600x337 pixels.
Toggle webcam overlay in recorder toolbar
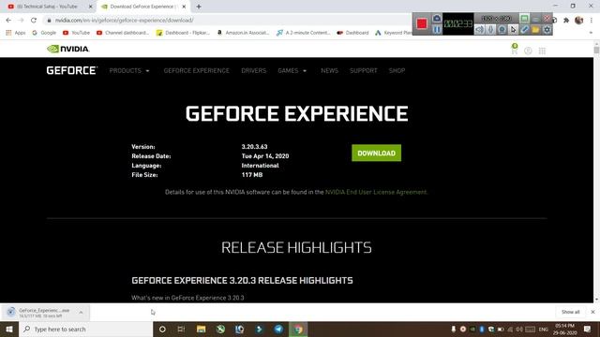[x=502, y=29]
